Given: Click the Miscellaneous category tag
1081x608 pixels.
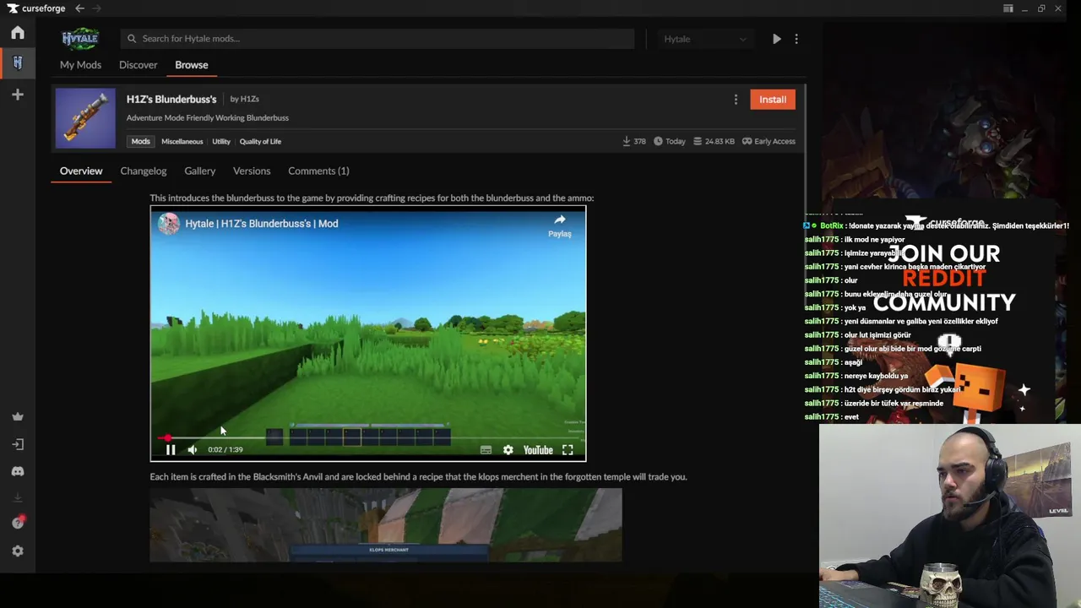Looking at the screenshot, I should point(182,141).
